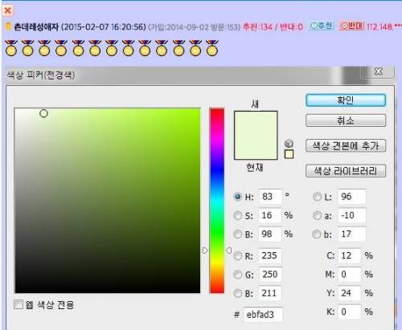Click the yellow user badge icon next to the nickname

click(8, 26)
